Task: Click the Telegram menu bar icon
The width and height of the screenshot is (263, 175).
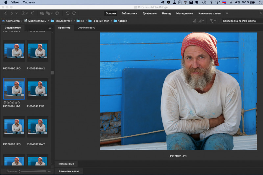Action: (162, 2)
